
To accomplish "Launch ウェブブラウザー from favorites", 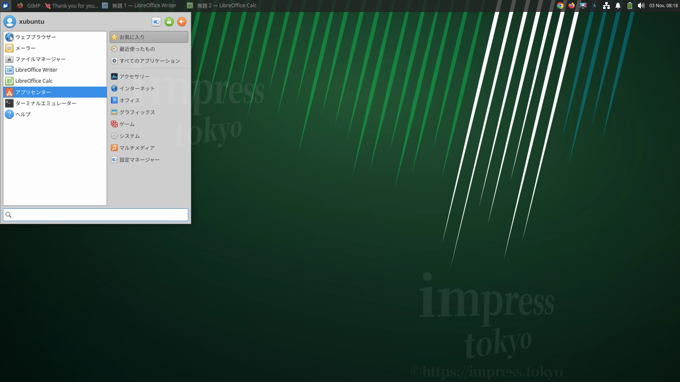I will 55,37.
